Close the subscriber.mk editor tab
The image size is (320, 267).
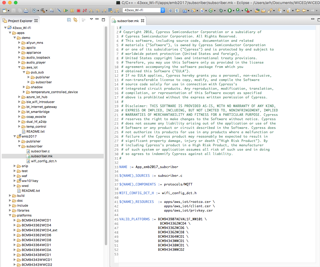143,21
